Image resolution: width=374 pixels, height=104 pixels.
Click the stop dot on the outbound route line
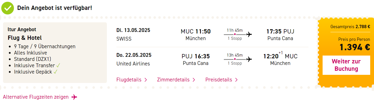click(x=235, y=34)
